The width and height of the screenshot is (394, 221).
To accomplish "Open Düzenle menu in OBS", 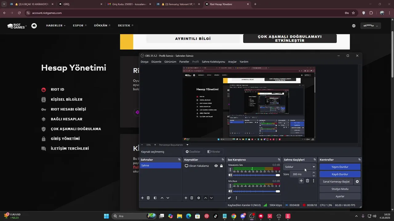I will pos(156,62).
